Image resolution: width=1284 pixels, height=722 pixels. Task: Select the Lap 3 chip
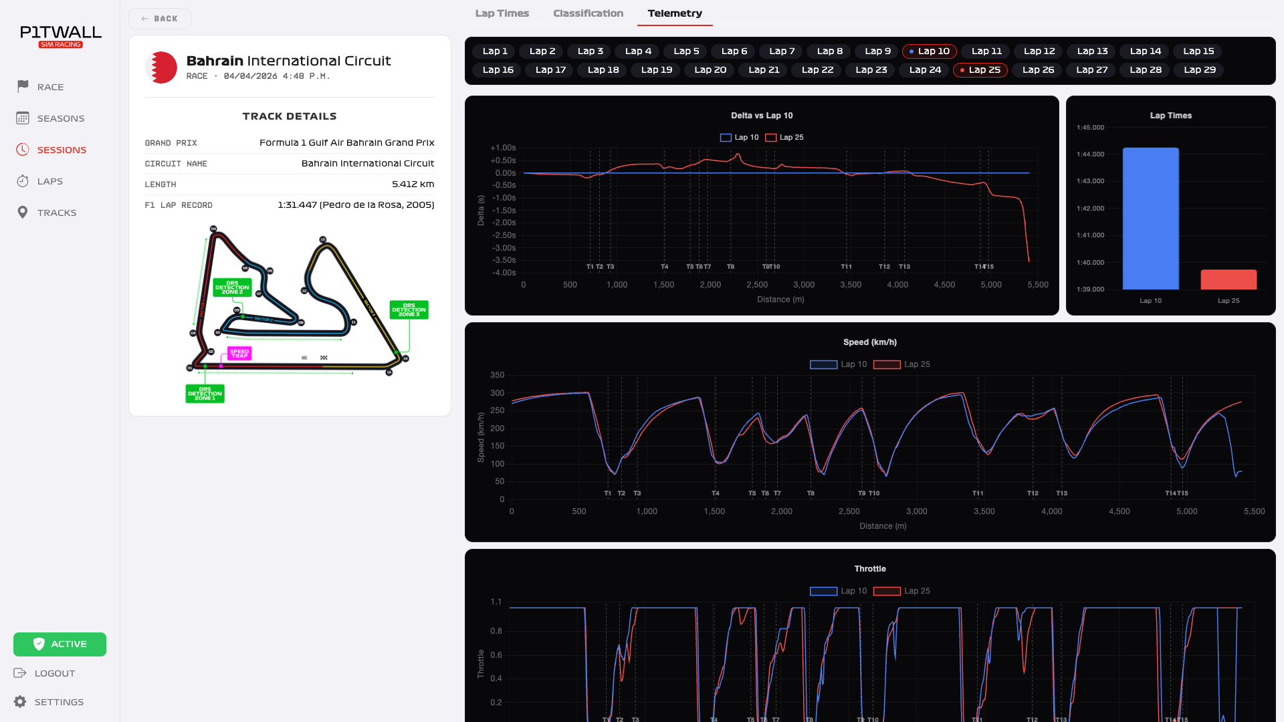591,51
